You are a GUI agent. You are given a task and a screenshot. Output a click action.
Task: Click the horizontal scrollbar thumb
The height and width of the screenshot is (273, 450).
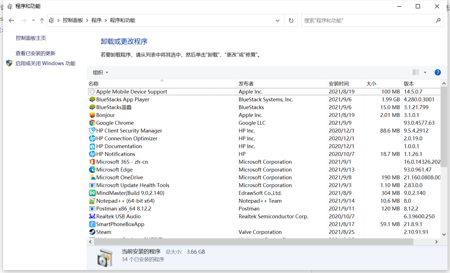(254, 242)
